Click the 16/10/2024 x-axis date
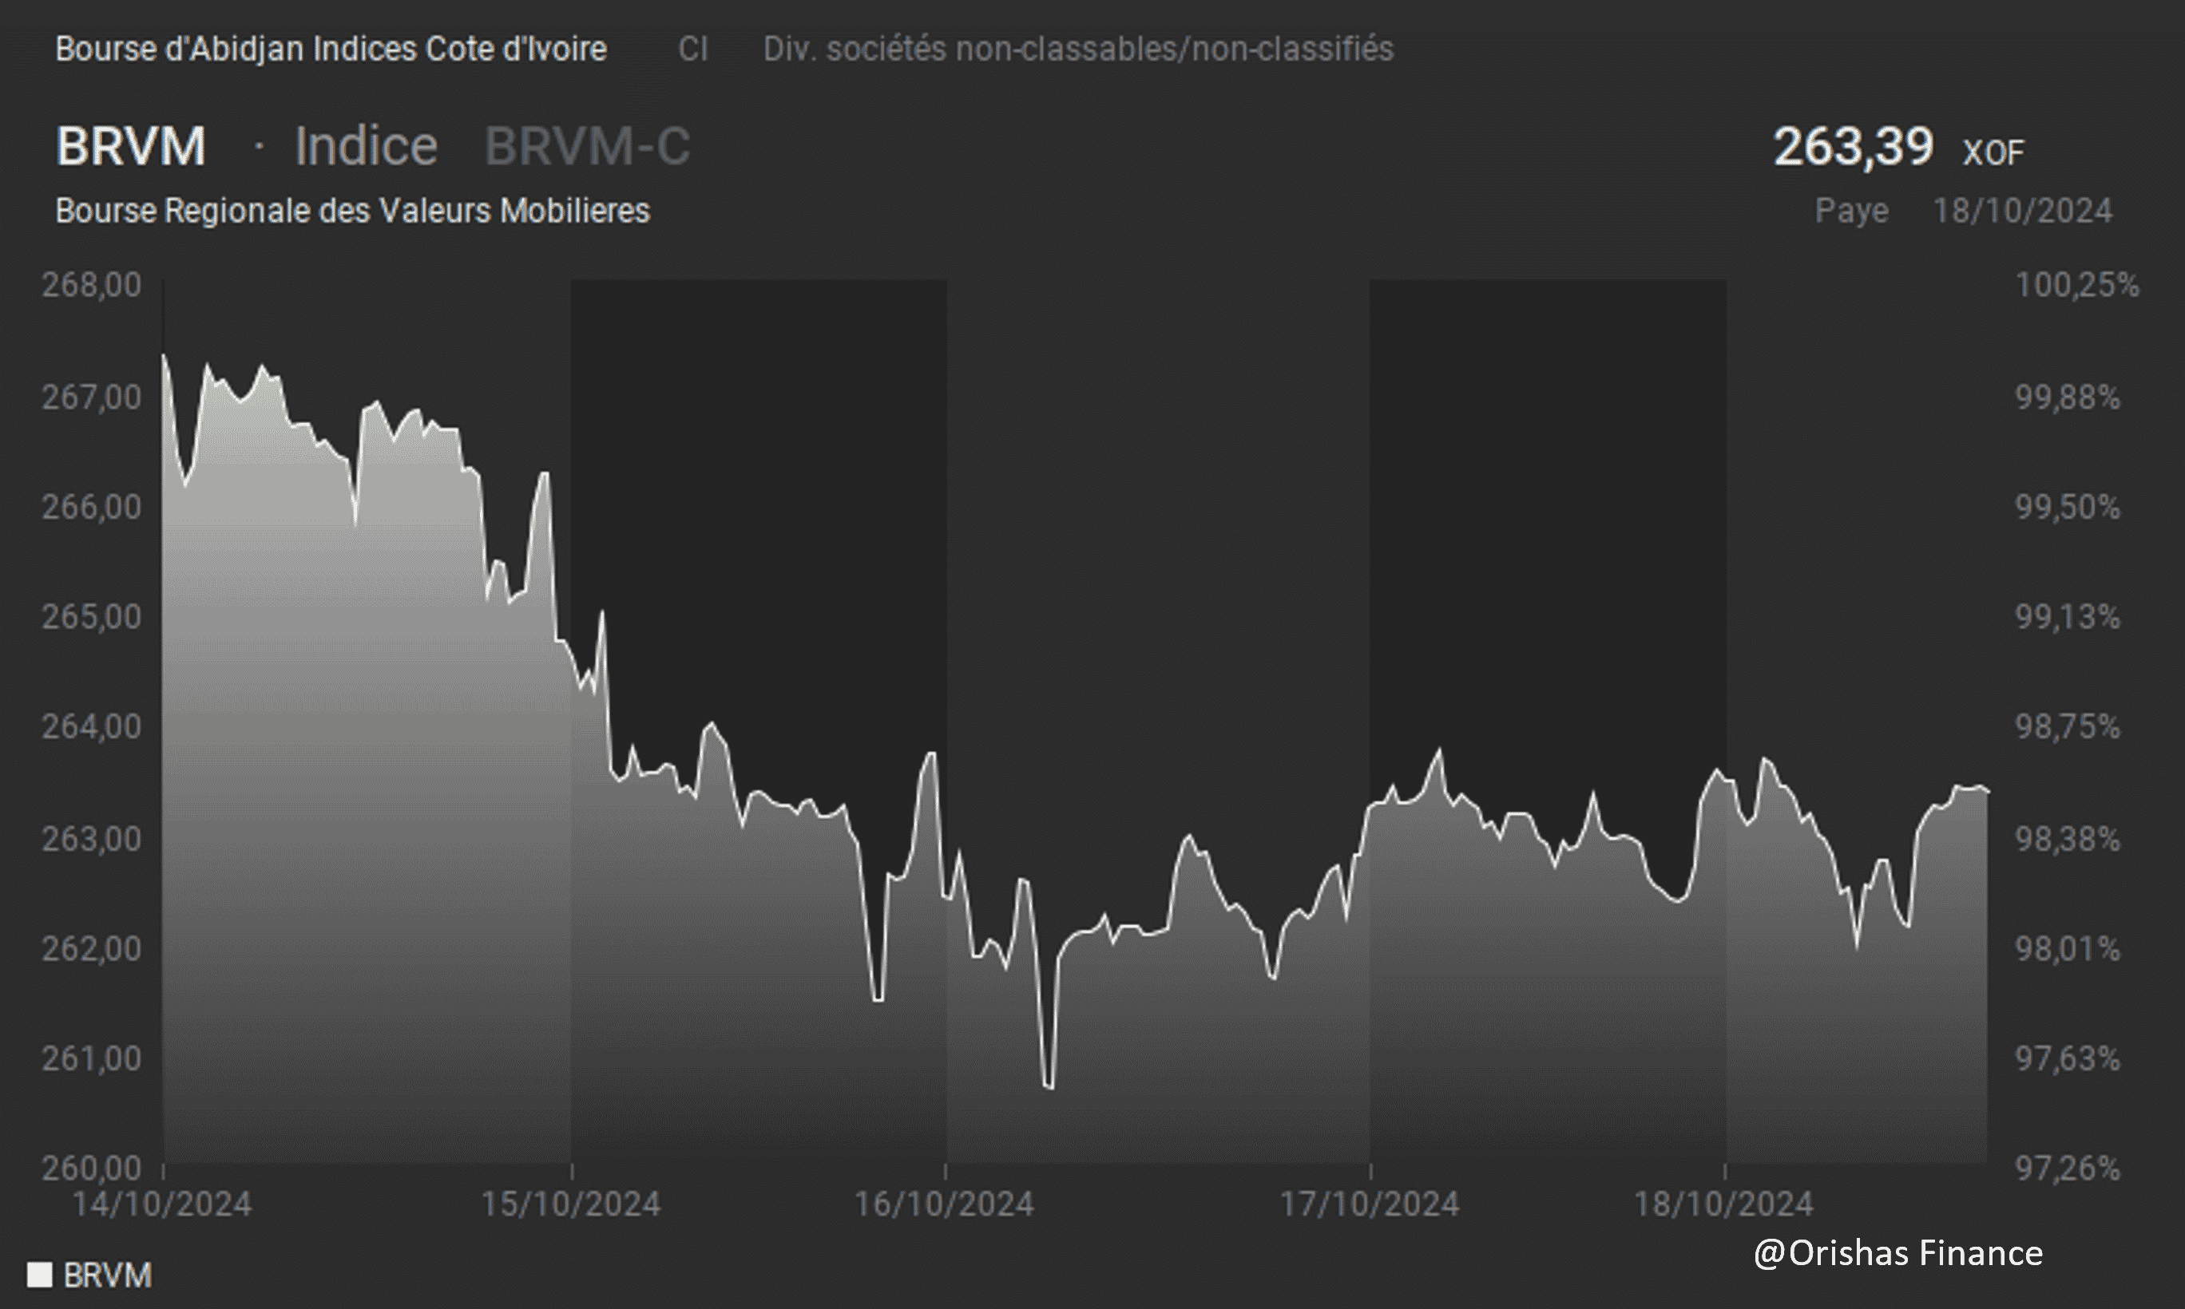The width and height of the screenshot is (2185, 1309). pos(944,1204)
